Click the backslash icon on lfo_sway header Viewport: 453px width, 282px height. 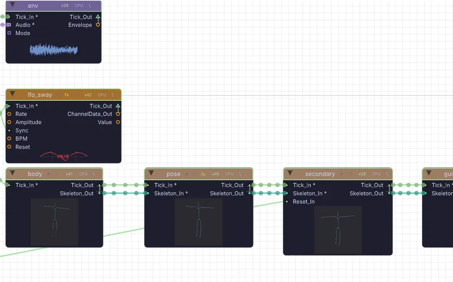[x=113, y=95]
